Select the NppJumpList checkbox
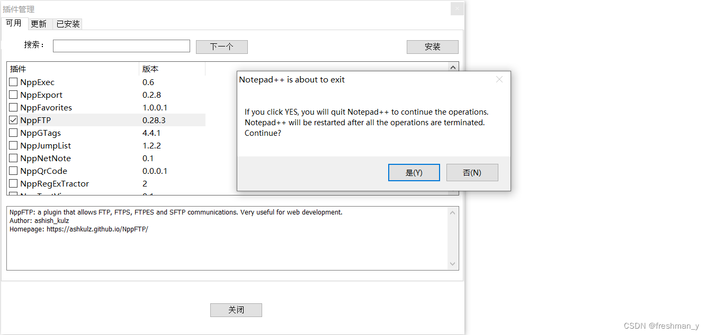 point(13,145)
